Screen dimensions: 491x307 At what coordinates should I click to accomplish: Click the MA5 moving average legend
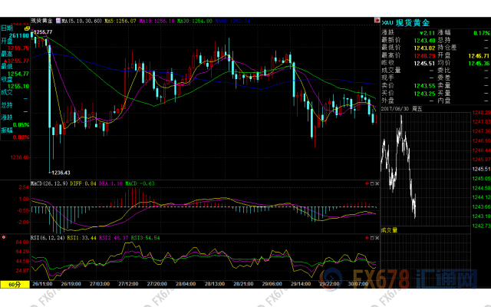click(123, 21)
